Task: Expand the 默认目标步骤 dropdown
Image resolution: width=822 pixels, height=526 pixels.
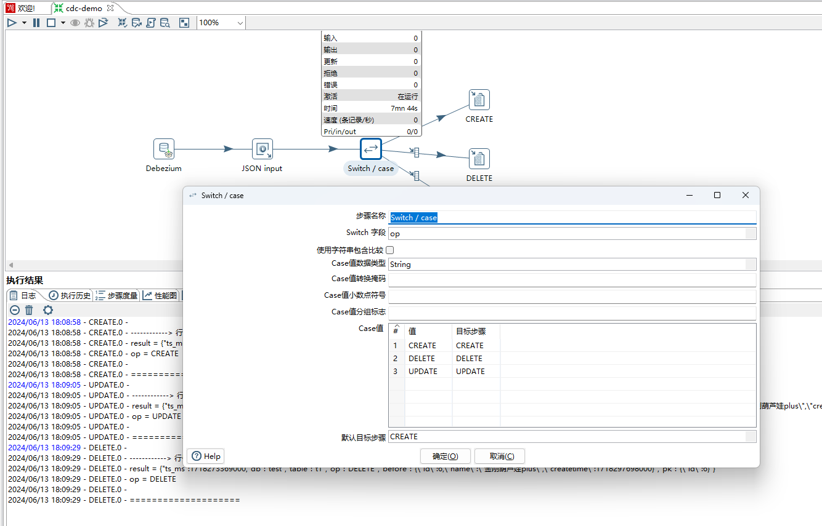Action: [750, 437]
